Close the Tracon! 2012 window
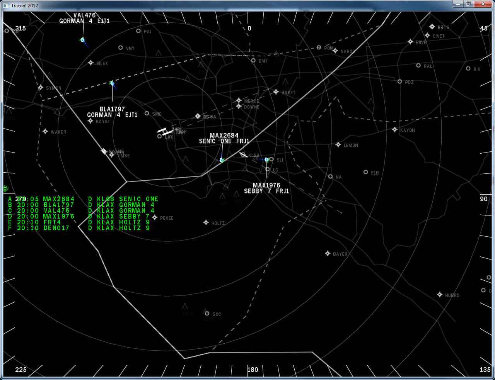Image resolution: width=495 pixels, height=380 pixels. (x=482, y=4)
